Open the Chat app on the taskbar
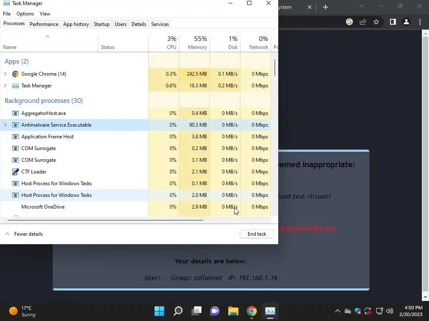The height and width of the screenshot is (321, 429). [215, 311]
